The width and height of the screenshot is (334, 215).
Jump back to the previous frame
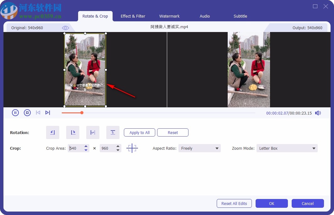coord(38,113)
